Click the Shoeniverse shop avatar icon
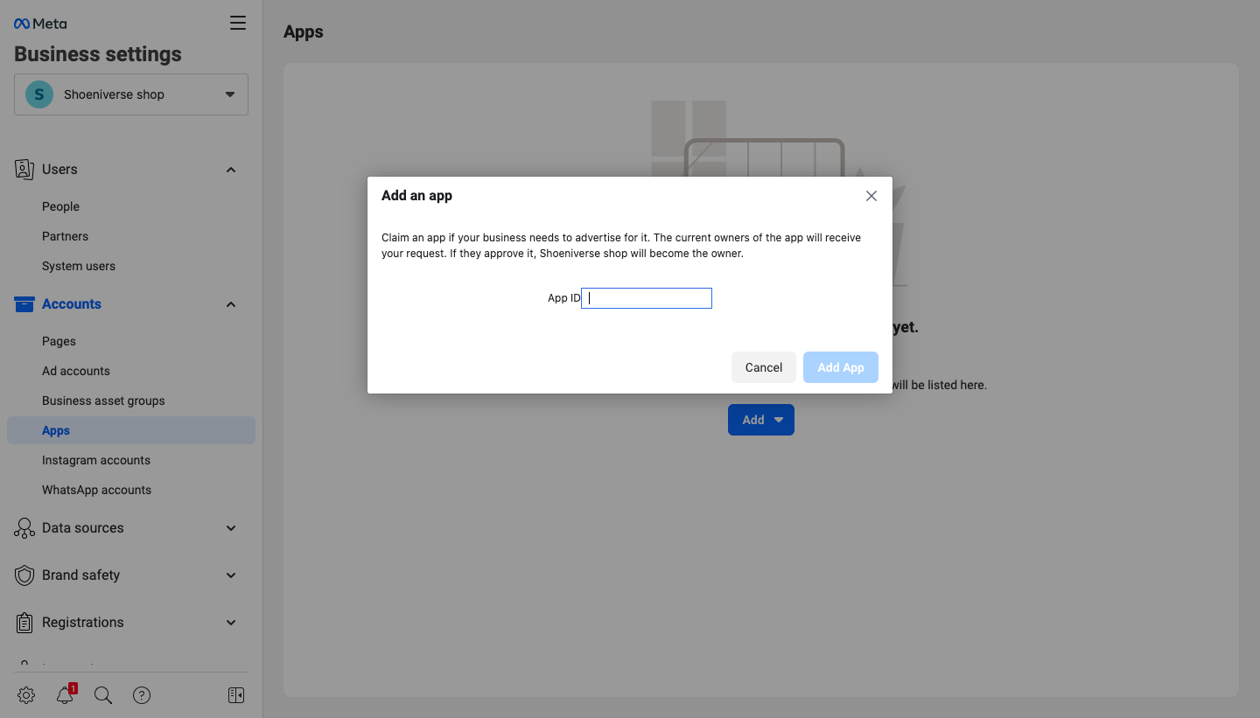Screen dimensions: 1260x718 [39, 94]
